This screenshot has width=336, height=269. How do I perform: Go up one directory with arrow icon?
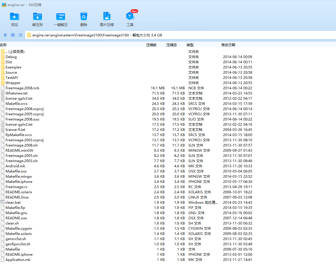5,35
